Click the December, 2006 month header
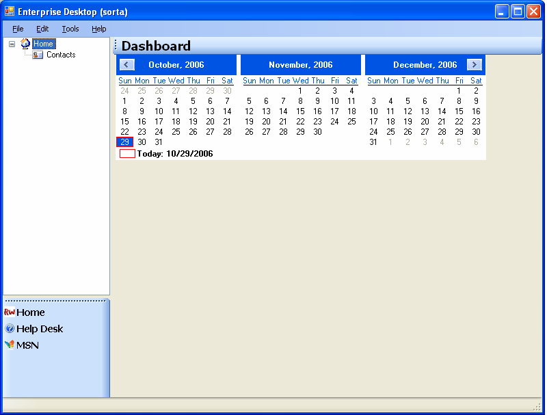This screenshot has width=547, height=415. click(425, 65)
